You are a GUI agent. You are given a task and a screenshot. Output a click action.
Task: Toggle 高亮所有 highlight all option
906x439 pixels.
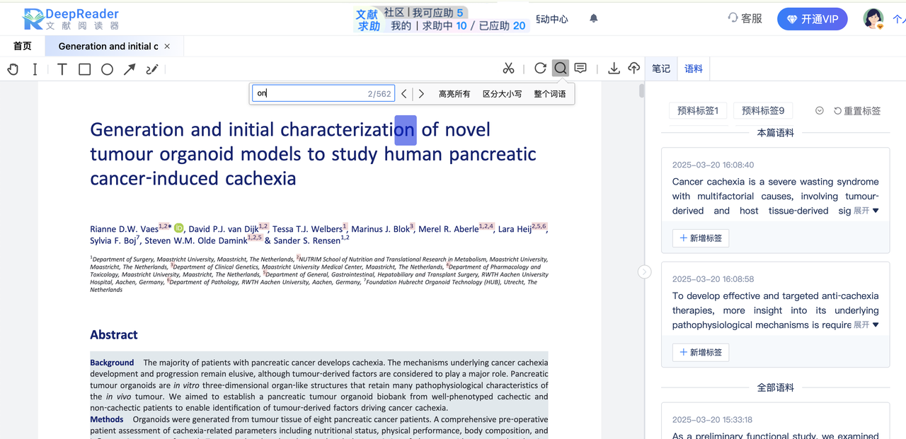[454, 94]
